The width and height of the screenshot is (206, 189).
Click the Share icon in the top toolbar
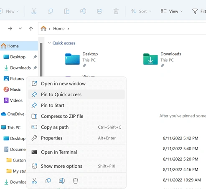coord(99,11)
